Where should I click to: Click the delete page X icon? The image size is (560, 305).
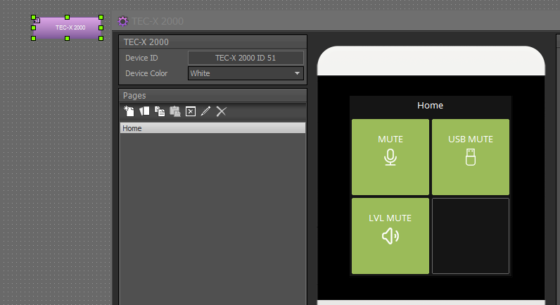(221, 111)
